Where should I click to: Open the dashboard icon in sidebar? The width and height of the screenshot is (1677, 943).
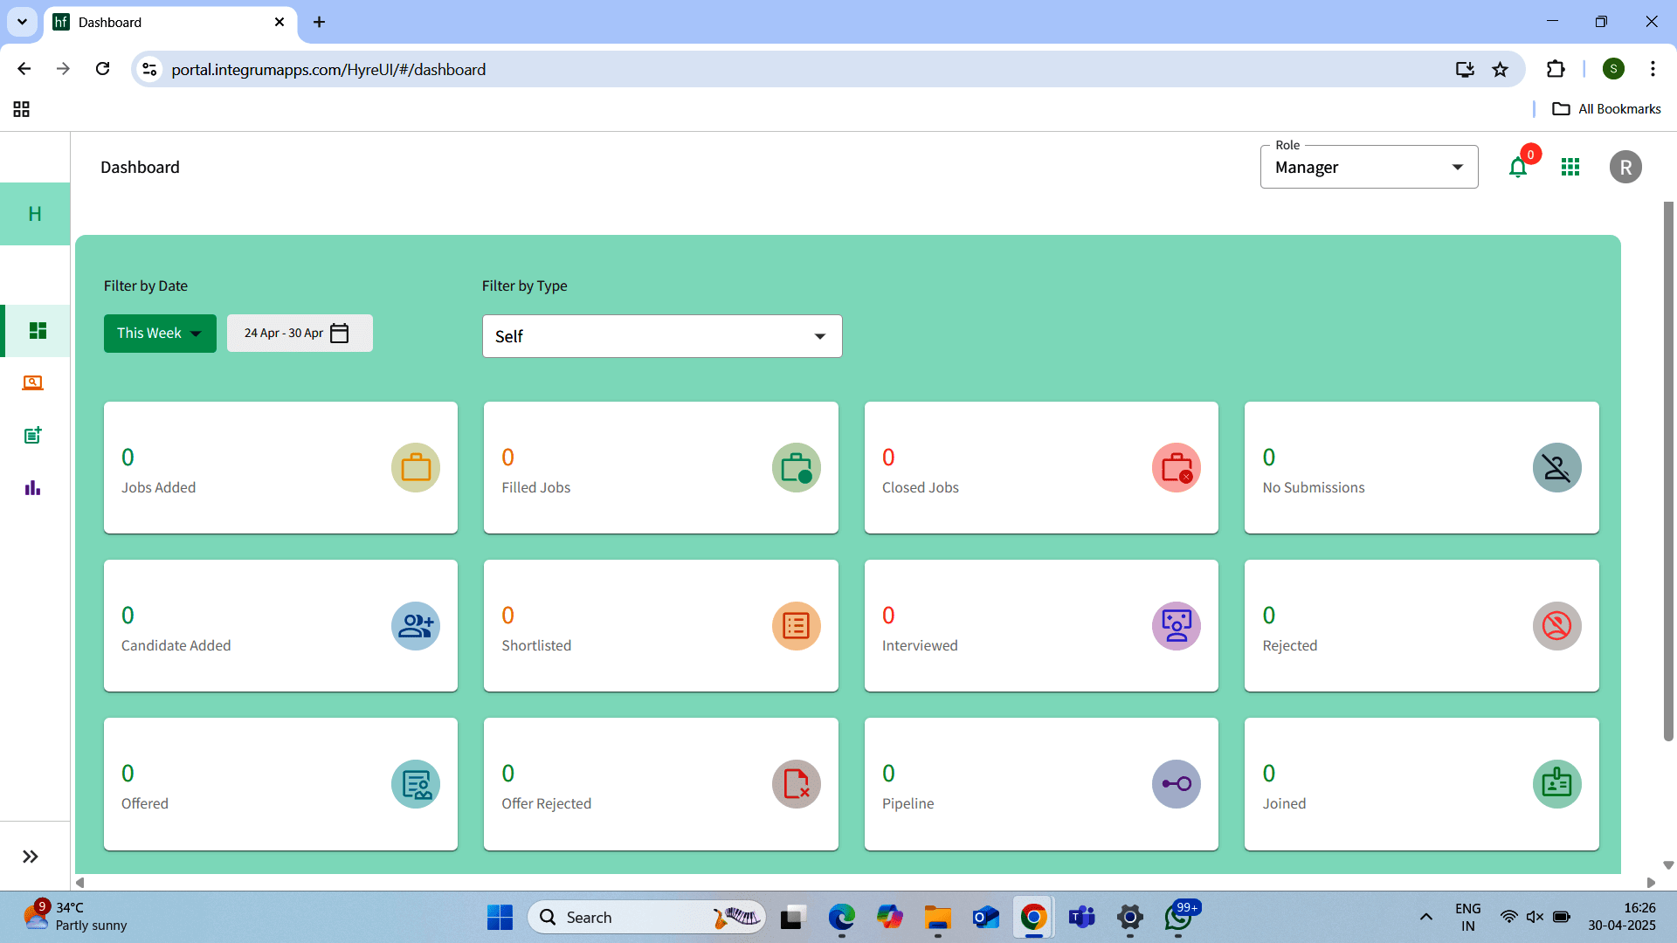coord(37,330)
